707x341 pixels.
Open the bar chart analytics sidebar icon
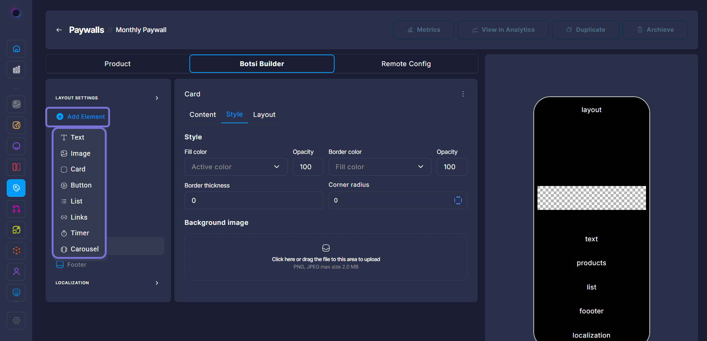[x=16, y=70]
